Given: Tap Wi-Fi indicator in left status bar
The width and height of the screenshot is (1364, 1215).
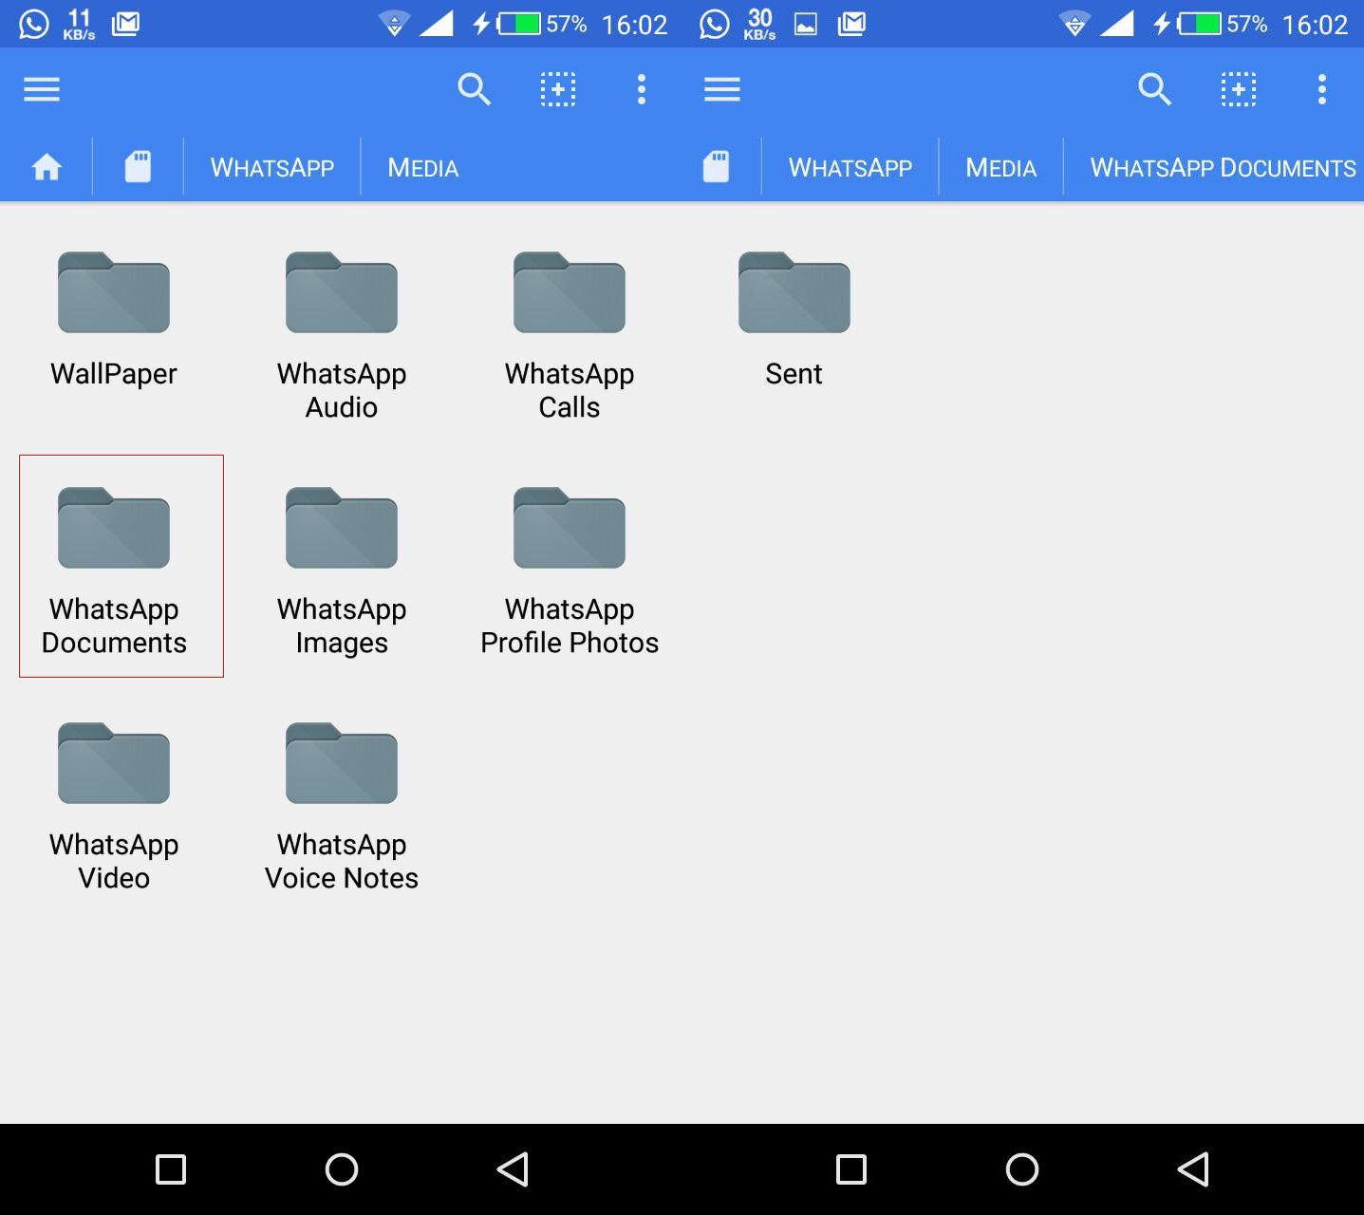Looking at the screenshot, I should pyautogui.click(x=394, y=25).
